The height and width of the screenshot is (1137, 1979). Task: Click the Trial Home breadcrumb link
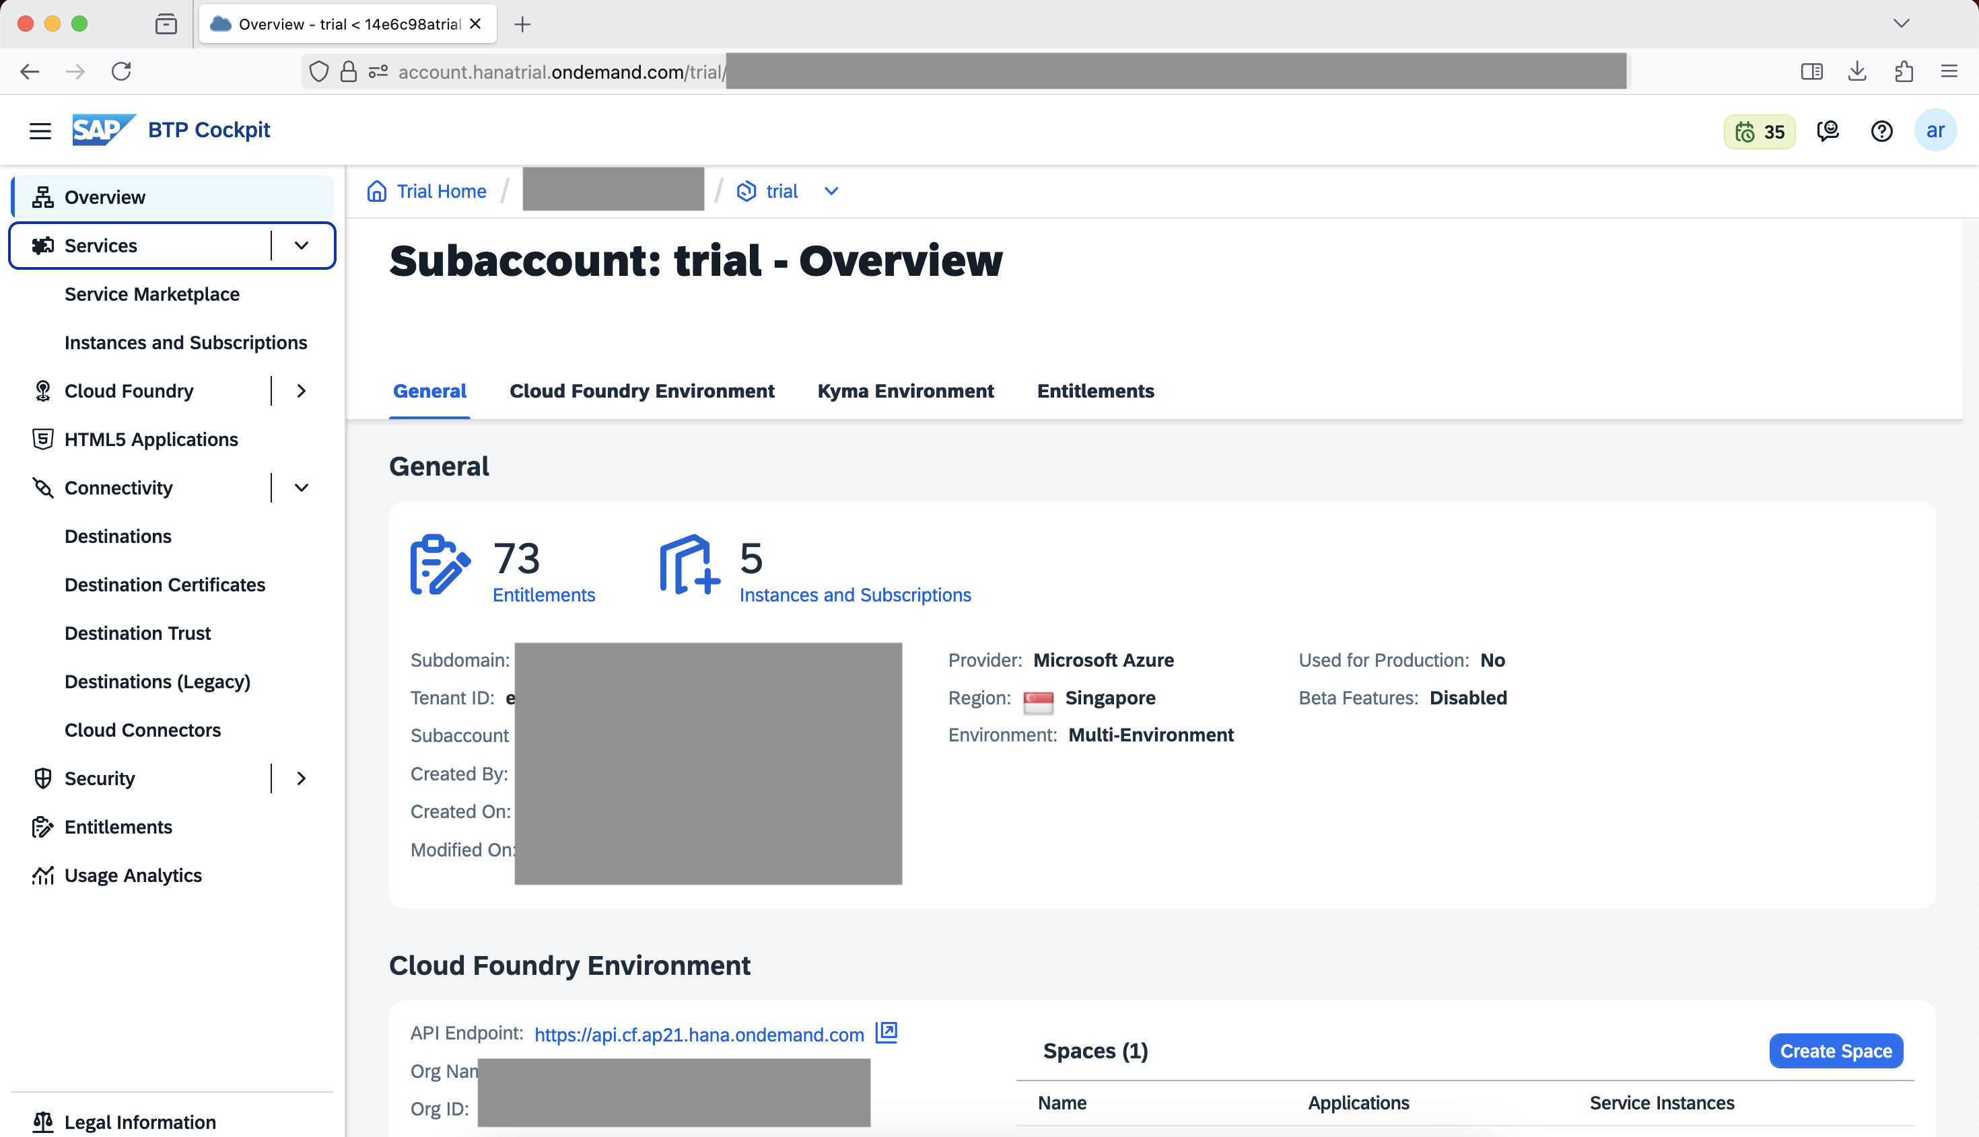tap(442, 191)
